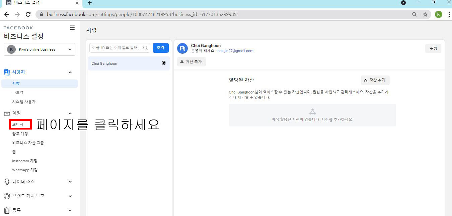Click the admin shield icon on Choi Ganghoon row

(x=164, y=63)
